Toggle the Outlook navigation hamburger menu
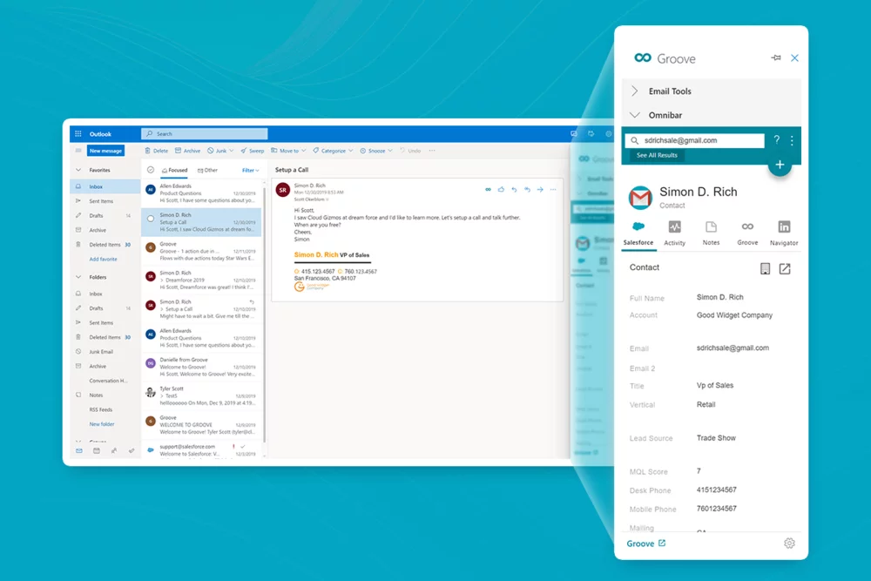Viewport: 871px width, 581px height. pyautogui.click(x=78, y=151)
